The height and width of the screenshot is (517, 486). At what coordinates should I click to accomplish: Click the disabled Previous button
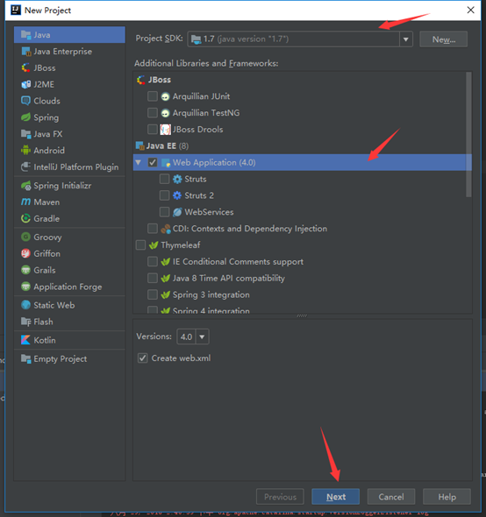280,497
